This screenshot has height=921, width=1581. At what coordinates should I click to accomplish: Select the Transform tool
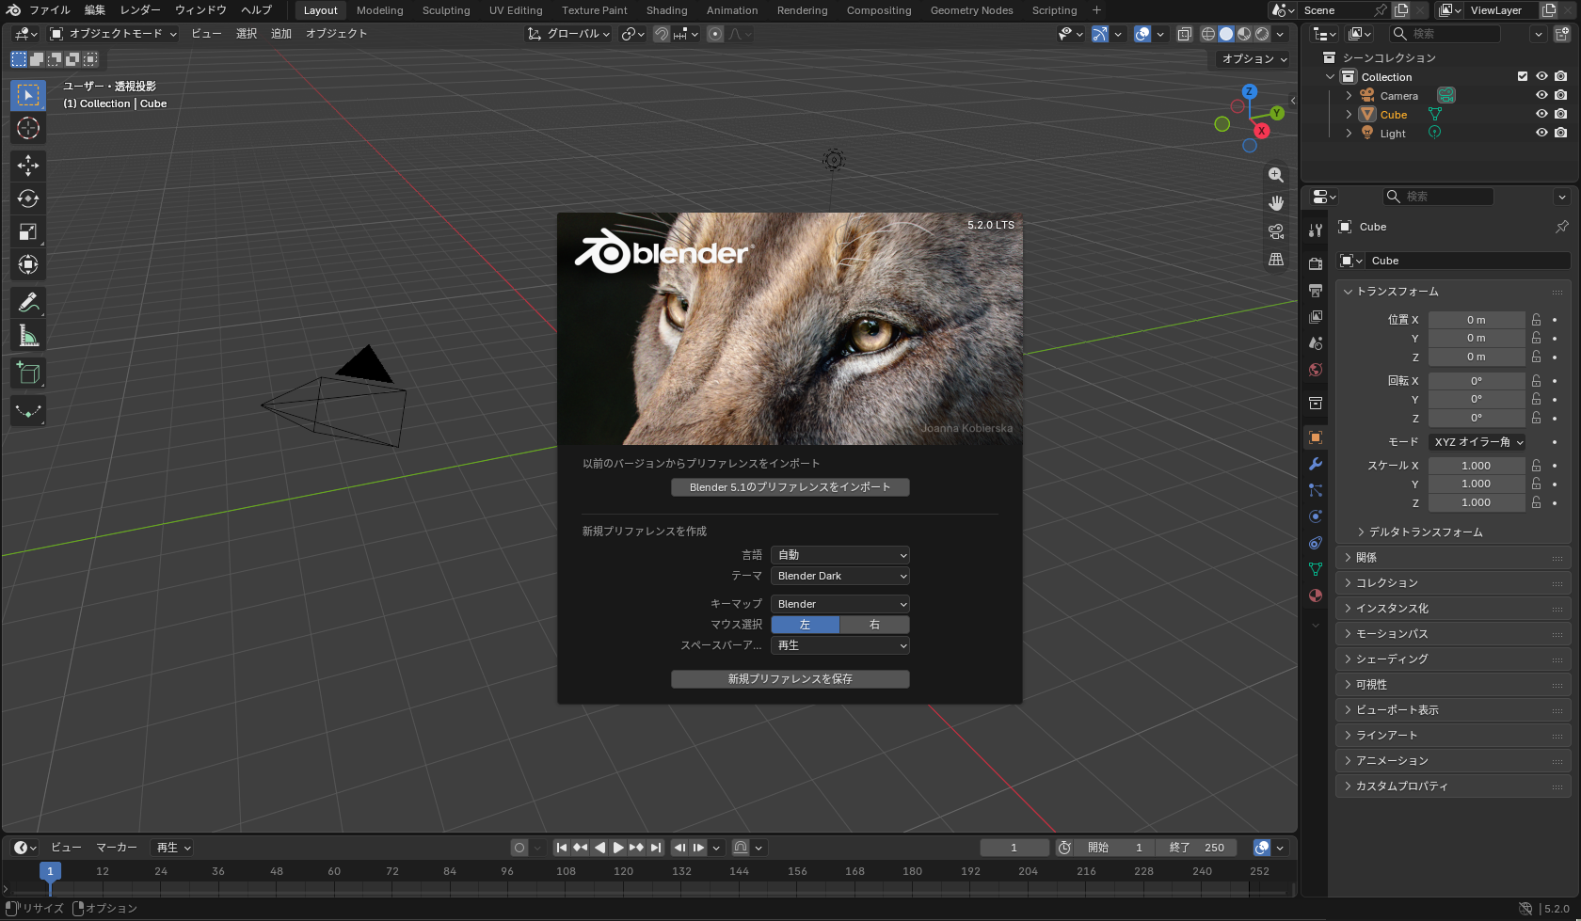pos(28,264)
